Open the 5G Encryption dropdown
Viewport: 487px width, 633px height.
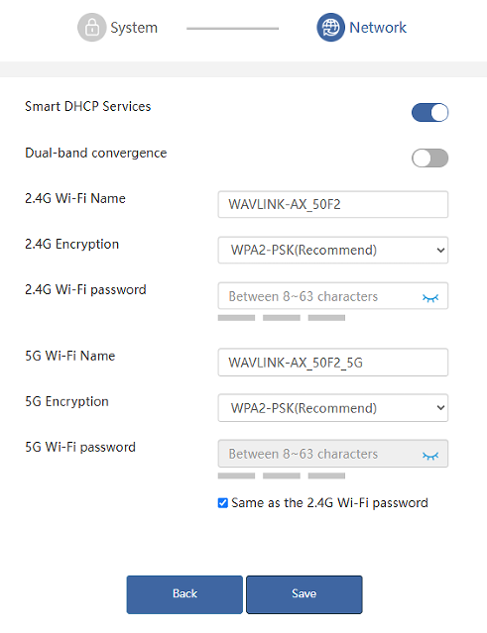coord(333,408)
